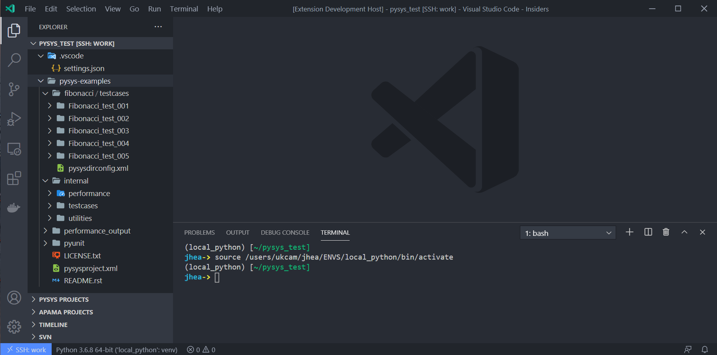Open README.rst file
The image size is (717, 355).
(100, 281)
